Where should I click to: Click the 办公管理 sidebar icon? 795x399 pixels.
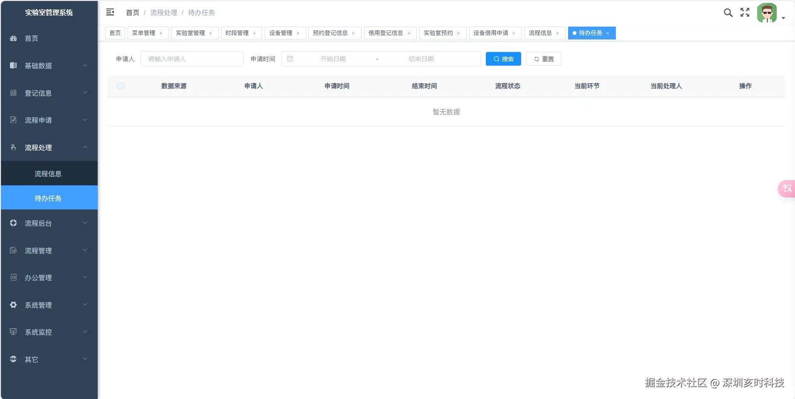pyautogui.click(x=13, y=277)
